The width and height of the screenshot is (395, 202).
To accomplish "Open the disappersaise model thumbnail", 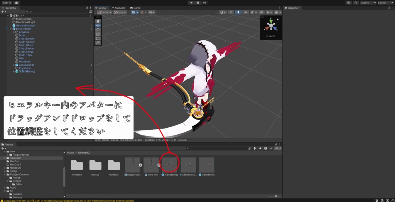I will (133, 165).
